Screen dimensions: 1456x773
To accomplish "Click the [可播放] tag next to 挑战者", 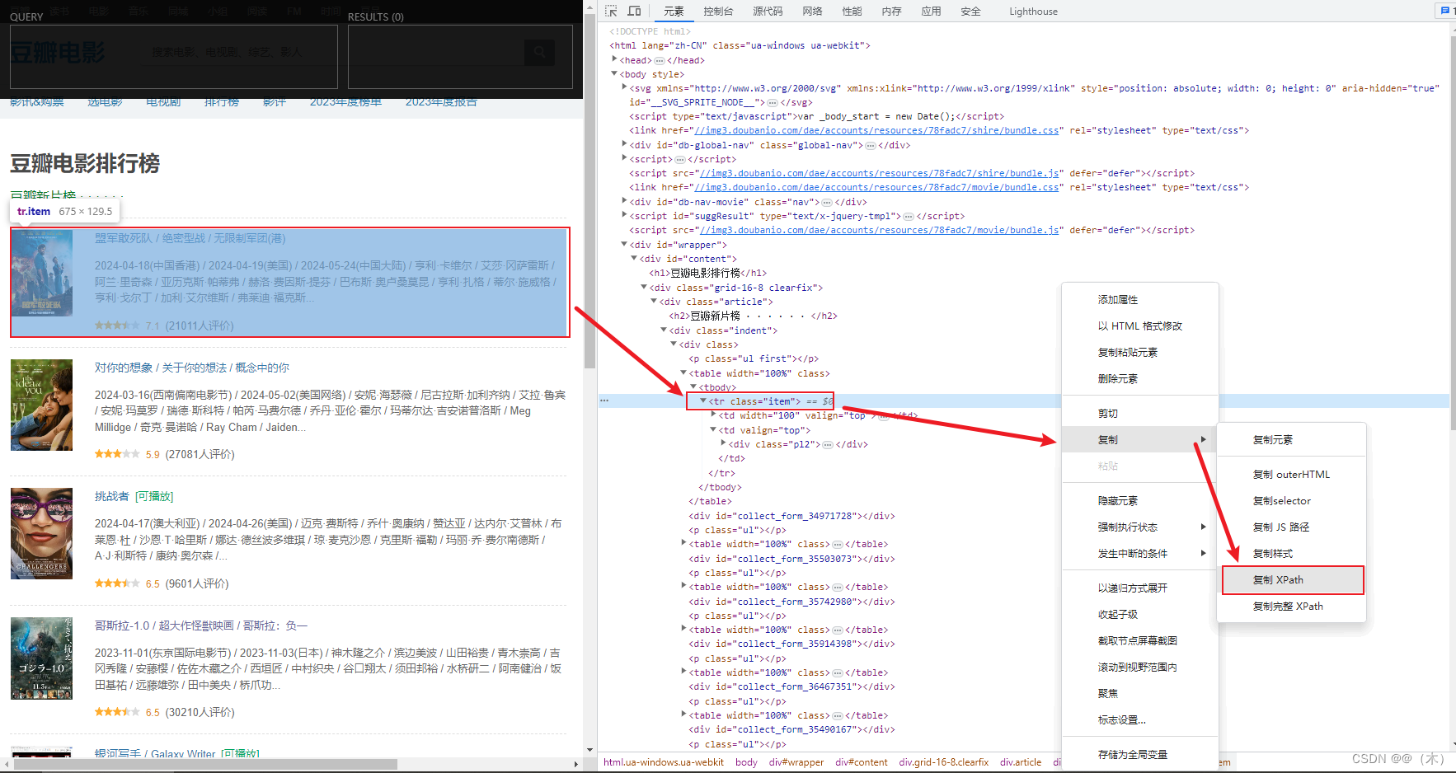I will (x=154, y=496).
